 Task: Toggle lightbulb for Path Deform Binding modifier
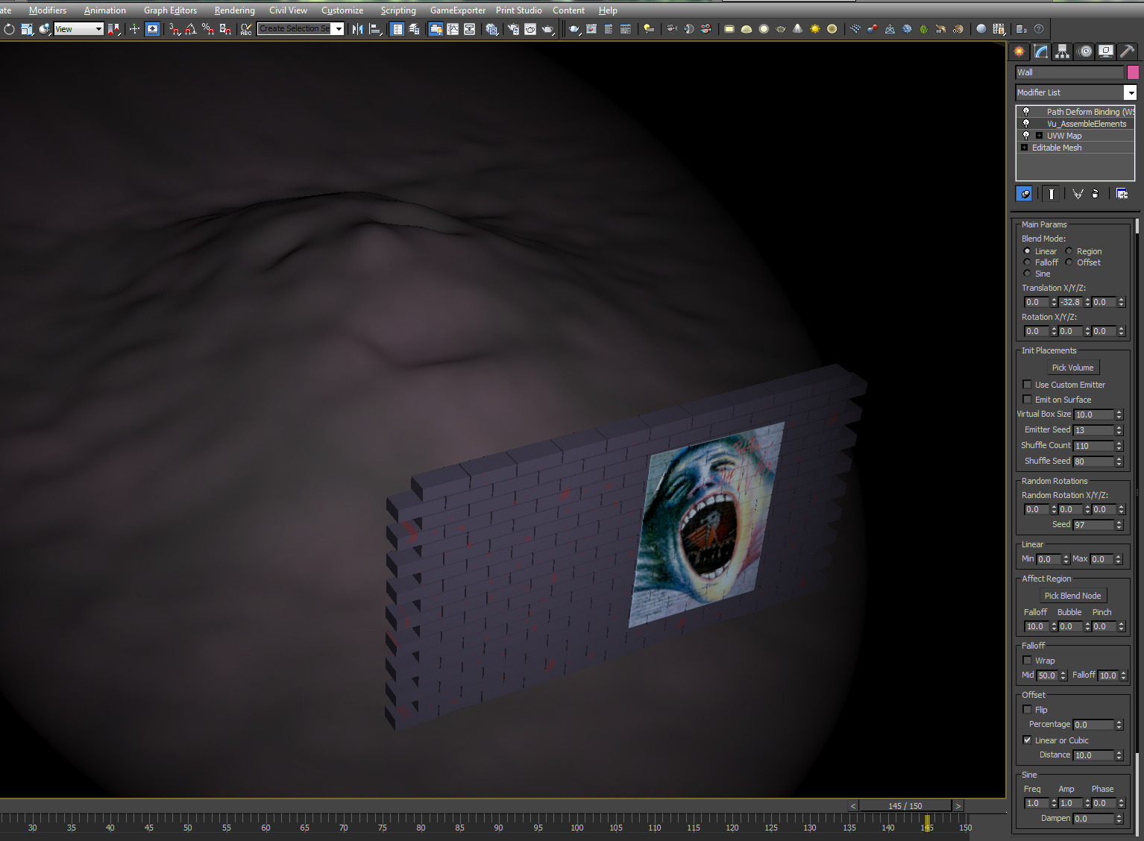[1026, 112]
